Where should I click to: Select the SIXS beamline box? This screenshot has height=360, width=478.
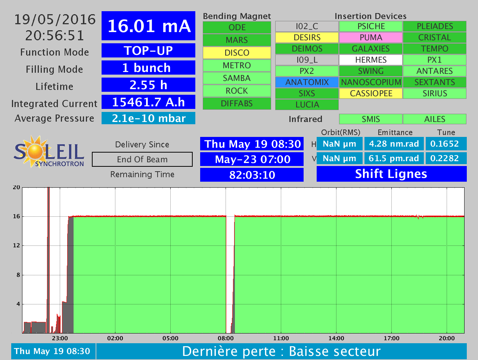(x=307, y=93)
